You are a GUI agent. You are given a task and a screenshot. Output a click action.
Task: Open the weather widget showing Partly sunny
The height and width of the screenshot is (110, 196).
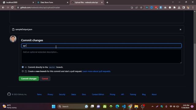click(x=9, y=106)
